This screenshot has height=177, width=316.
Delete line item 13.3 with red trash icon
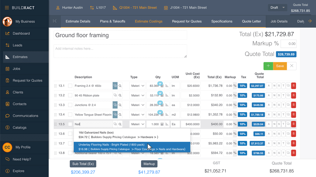click(x=294, y=105)
